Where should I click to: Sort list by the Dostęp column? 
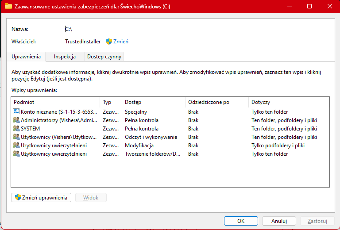[153, 102]
